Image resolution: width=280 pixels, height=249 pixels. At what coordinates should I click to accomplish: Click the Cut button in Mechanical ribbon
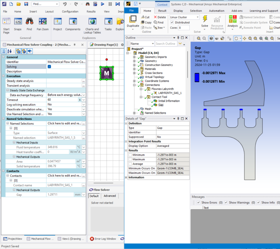click(x=145, y=17)
